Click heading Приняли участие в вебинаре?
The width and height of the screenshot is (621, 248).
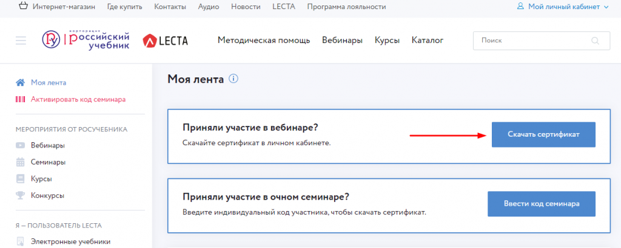pyautogui.click(x=250, y=128)
